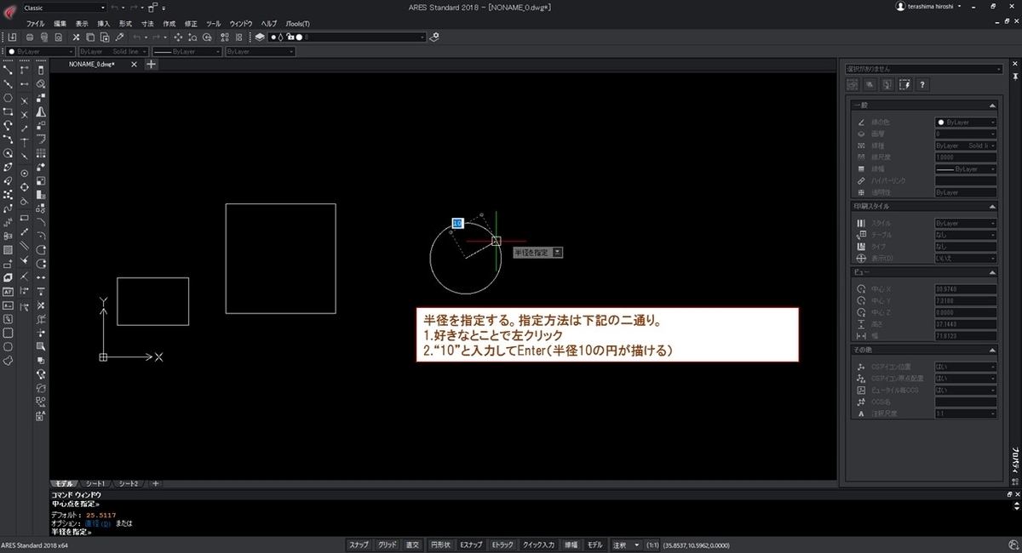This screenshot has height=553, width=1022.
Task: Open the Layers Manager stack icon
Action: (x=259, y=37)
